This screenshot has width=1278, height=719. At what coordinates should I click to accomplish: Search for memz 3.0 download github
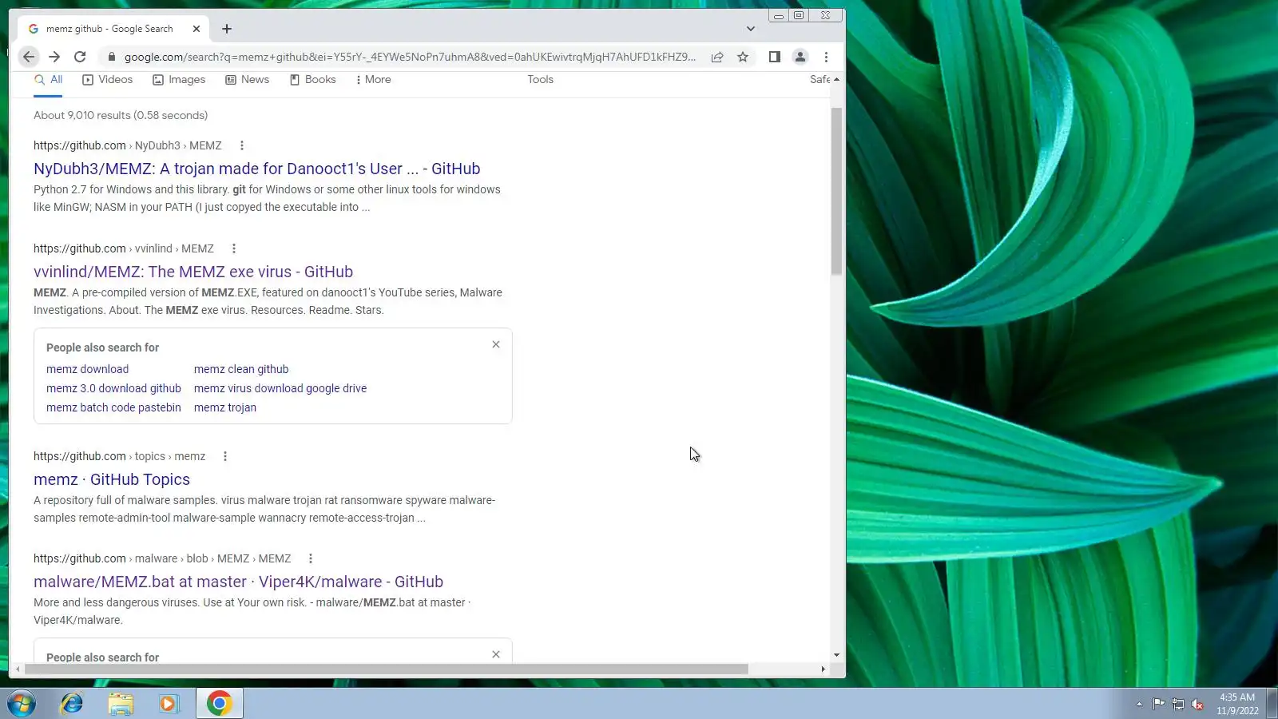[x=113, y=388]
